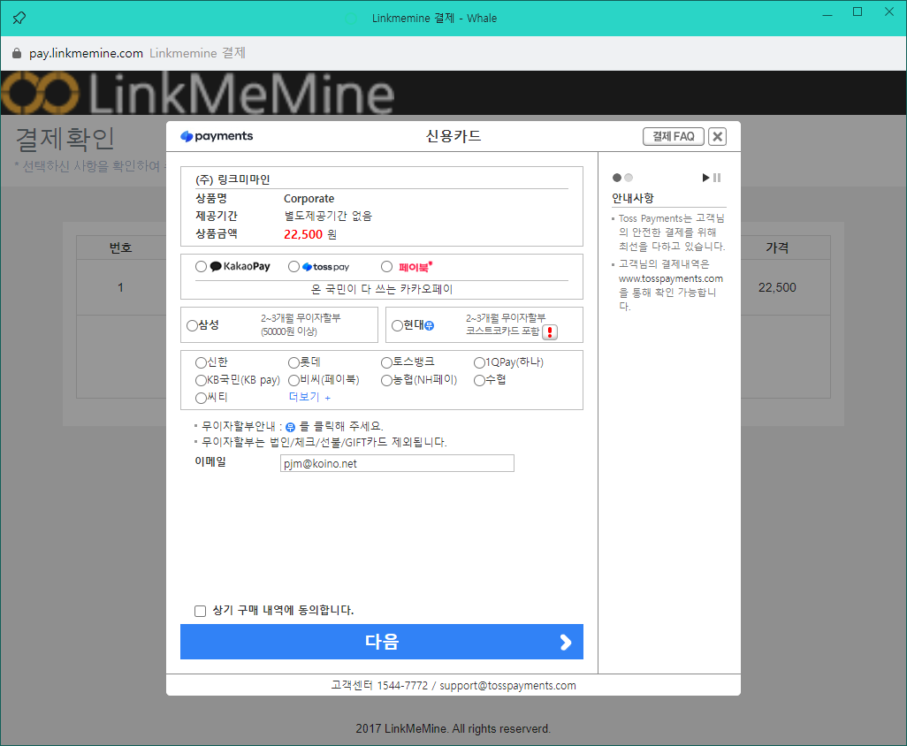Choose 롯데 card radio button
The image size is (907, 746).
293,362
